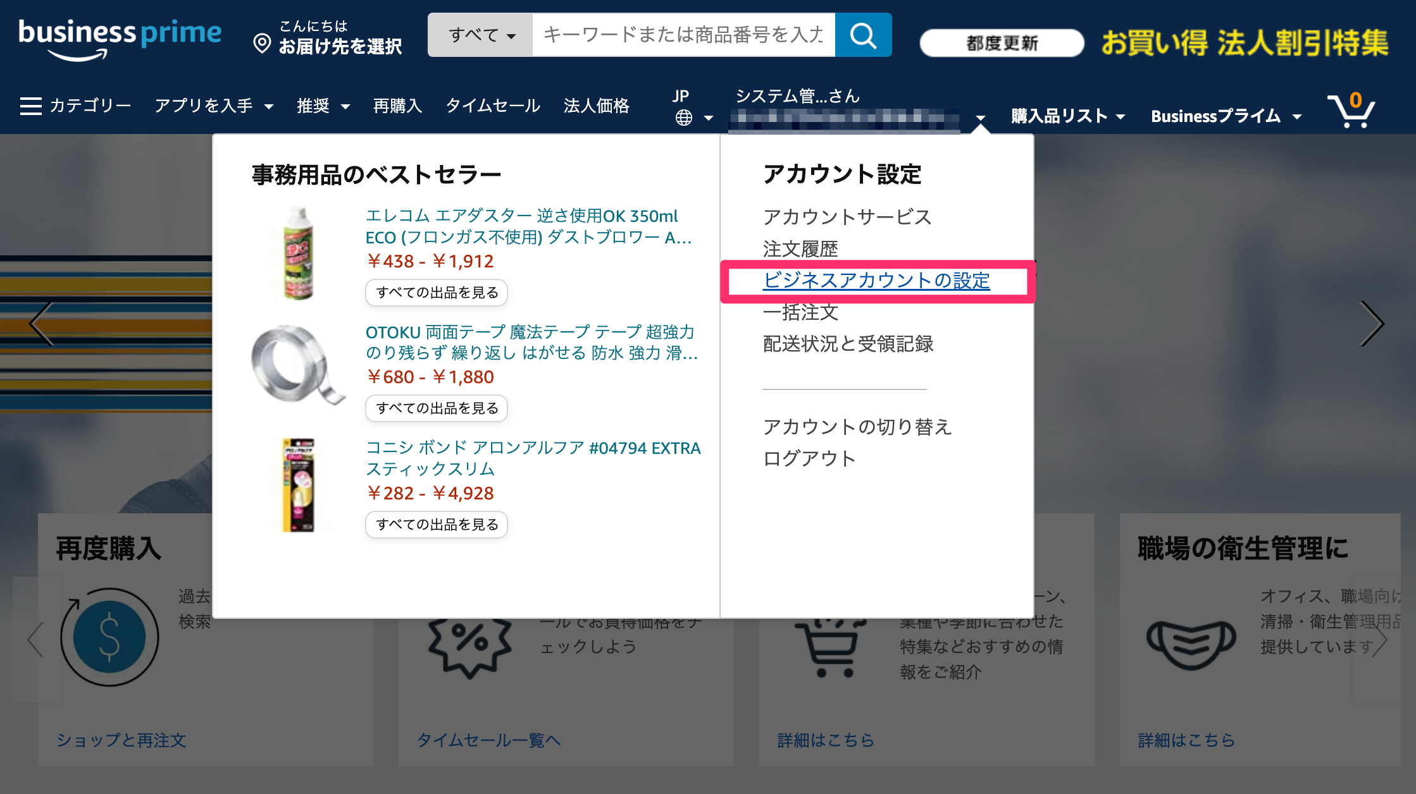Open アカウントサービス from account menu

(847, 217)
